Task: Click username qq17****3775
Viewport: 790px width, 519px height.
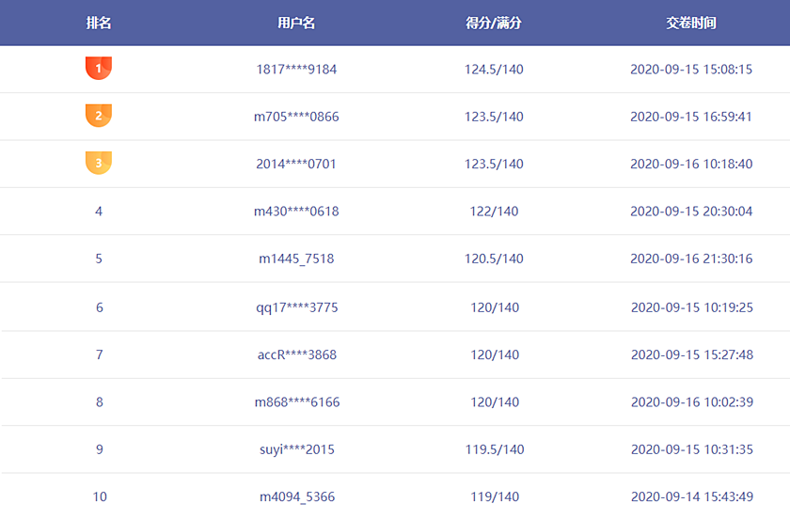Action: tap(296, 307)
